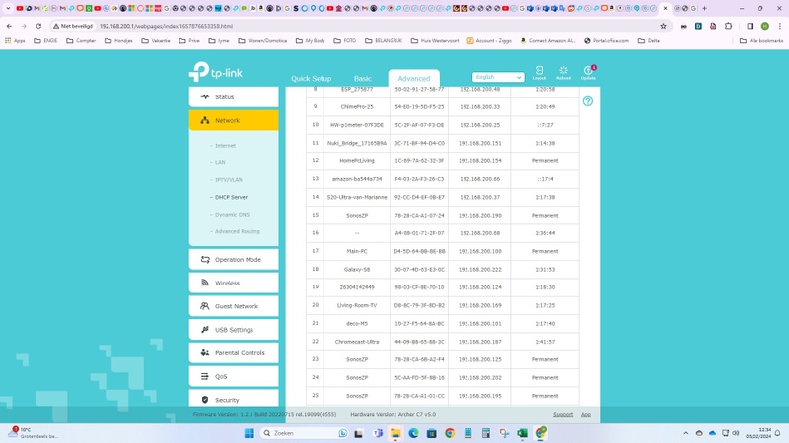Open the clock and date panel

(757, 433)
